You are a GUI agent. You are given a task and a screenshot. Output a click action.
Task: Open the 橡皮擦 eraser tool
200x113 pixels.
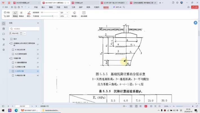pos(74,14)
